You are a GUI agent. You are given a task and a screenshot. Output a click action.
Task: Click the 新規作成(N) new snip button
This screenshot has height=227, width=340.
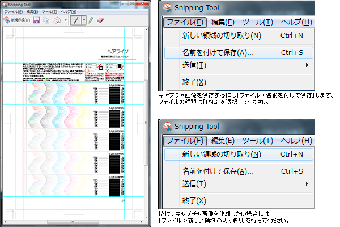16,20
